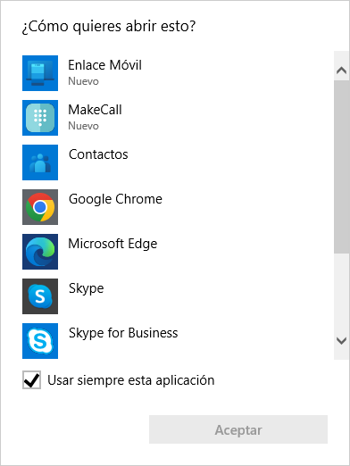Uncheck the Usar siempre esta aplicación checkbox

pyautogui.click(x=31, y=379)
